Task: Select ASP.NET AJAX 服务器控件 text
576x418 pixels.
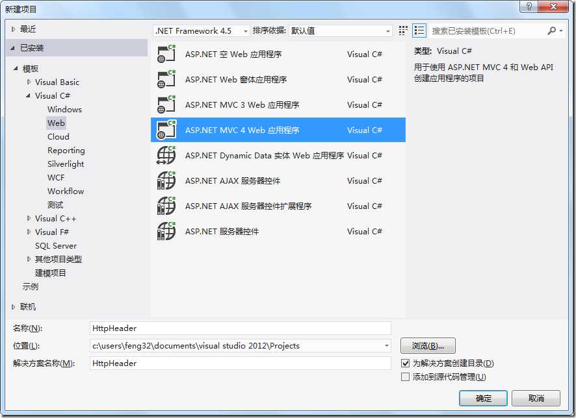Action: [233, 181]
